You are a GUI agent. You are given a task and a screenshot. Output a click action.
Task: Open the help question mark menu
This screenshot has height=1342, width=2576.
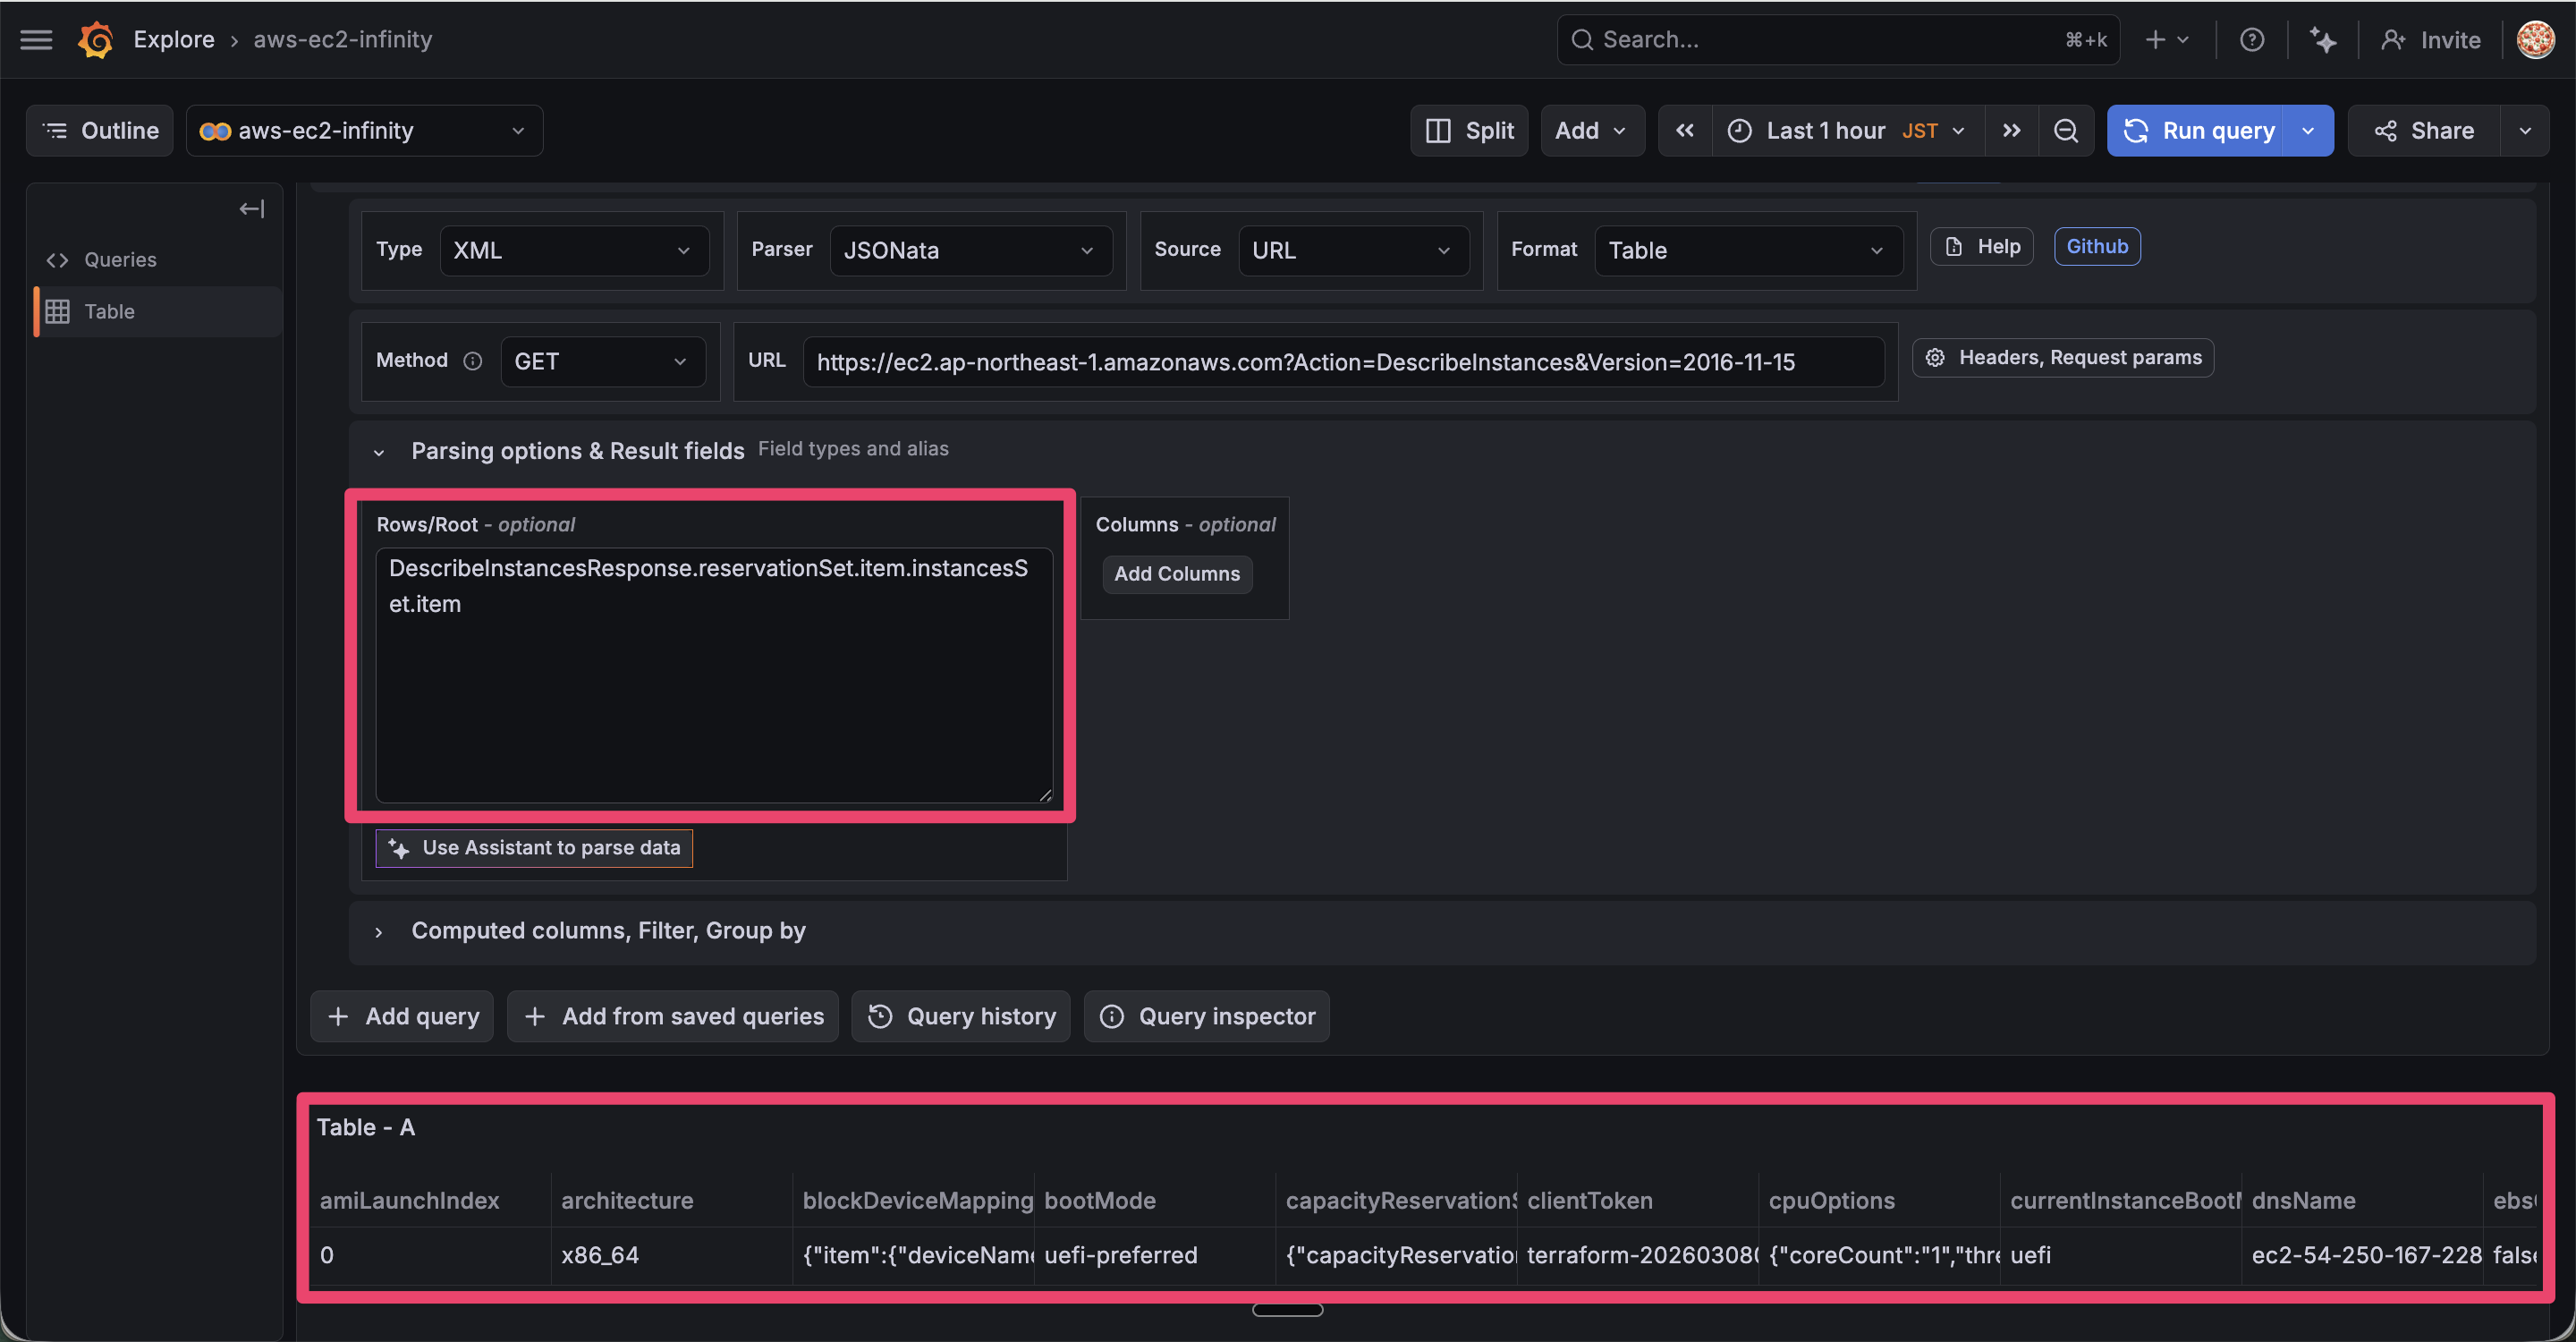[x=2251, y=40]
